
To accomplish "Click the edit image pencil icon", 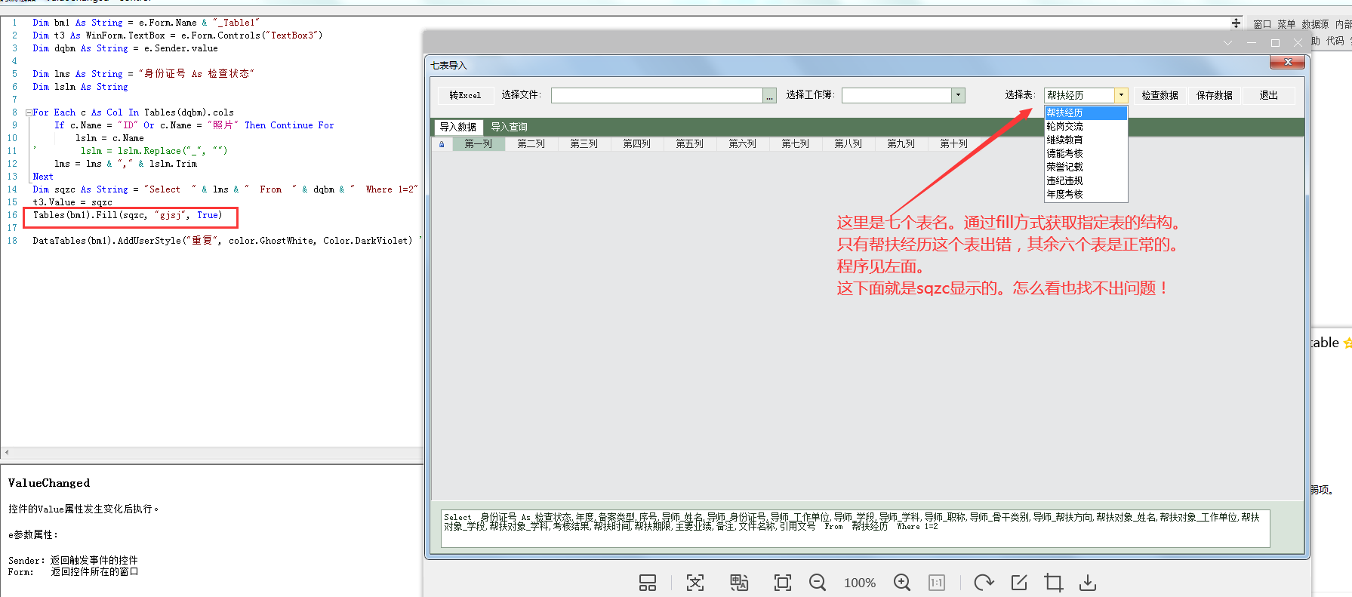I will tap(1018, 583).
